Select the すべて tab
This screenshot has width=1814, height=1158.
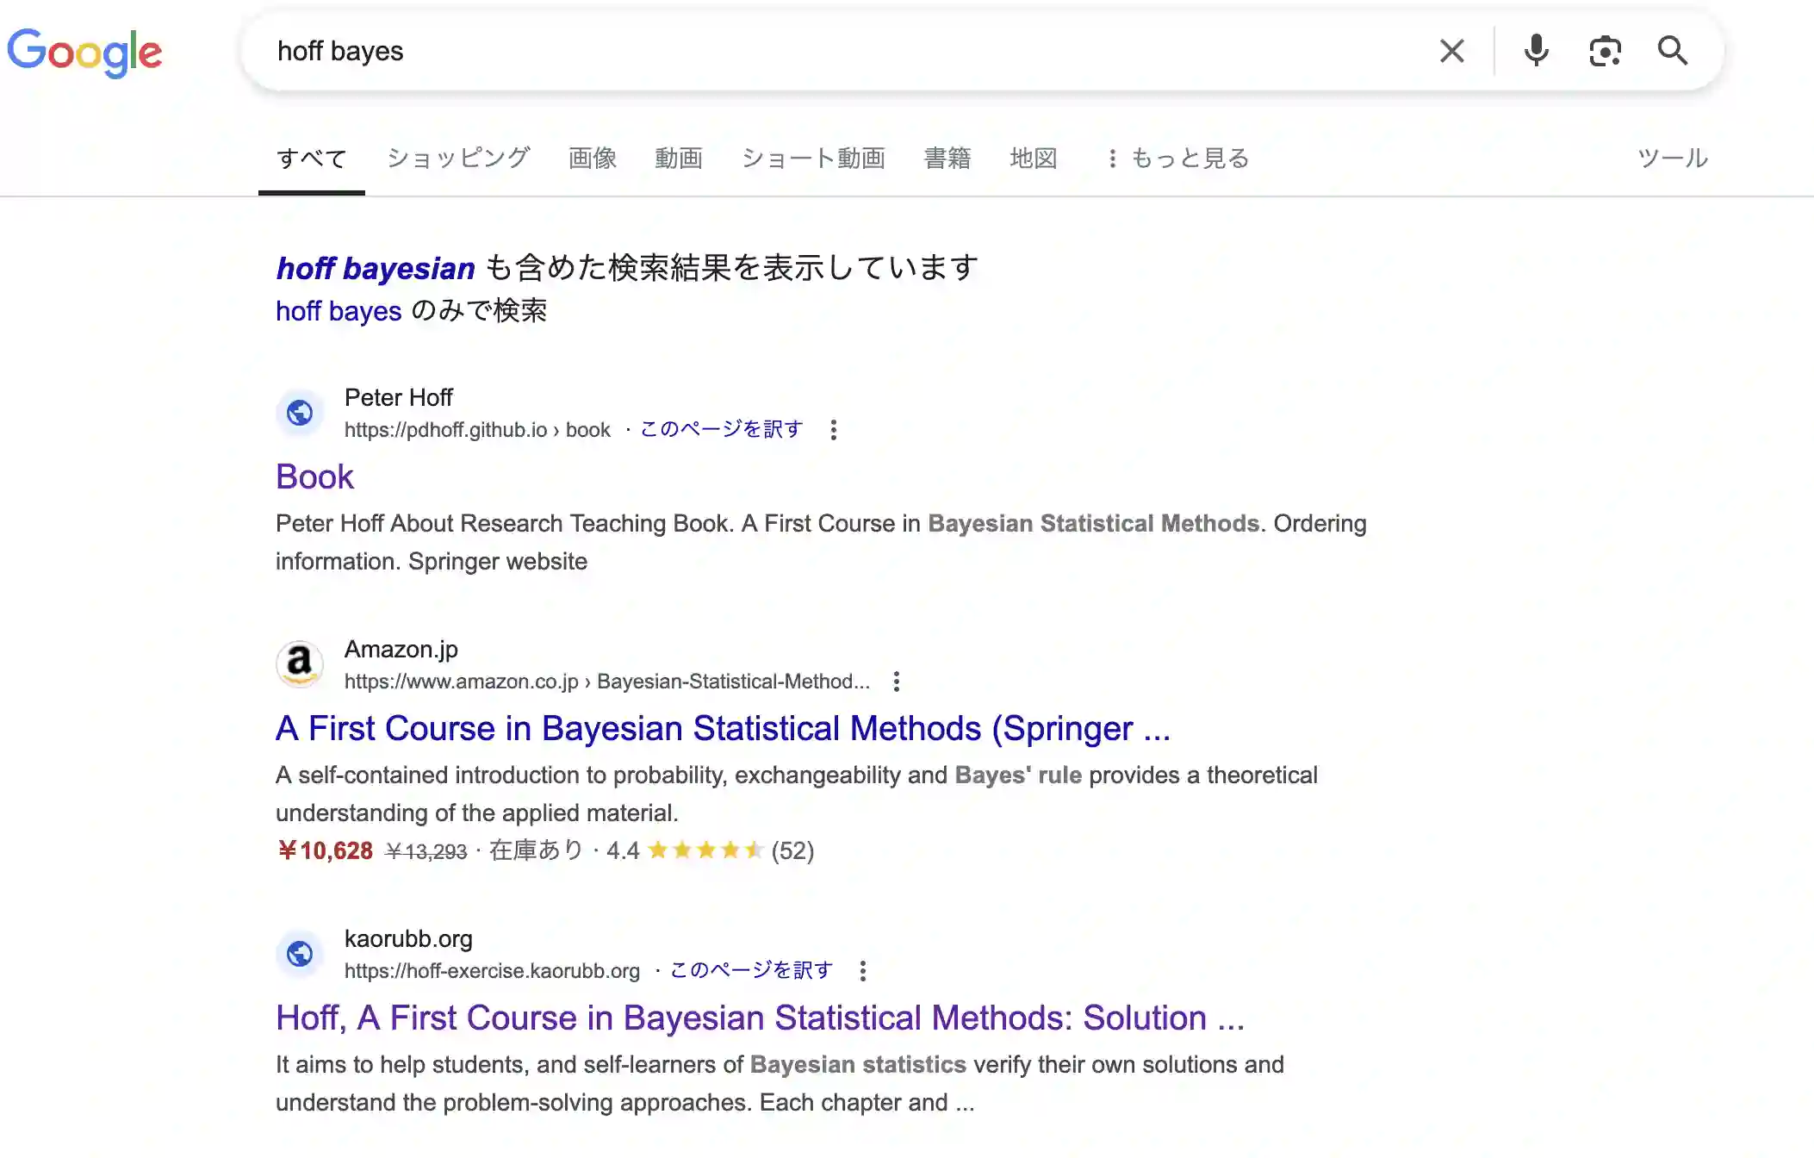pyautogui.click(x=312, y=159)
